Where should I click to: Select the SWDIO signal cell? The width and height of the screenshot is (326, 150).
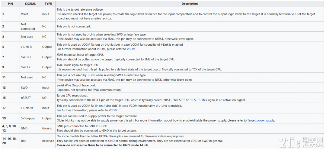coord(30,57)
